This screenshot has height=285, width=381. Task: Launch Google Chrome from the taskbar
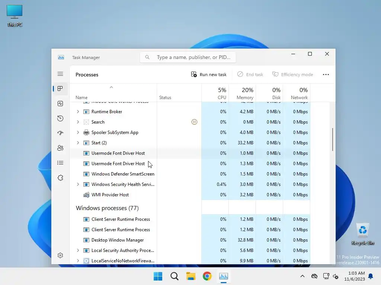point(207,276)
